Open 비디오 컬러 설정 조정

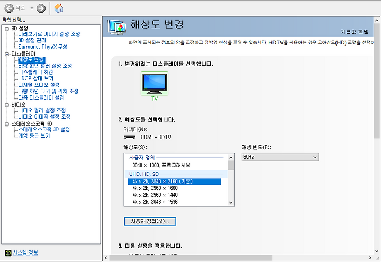pyautogui.click(x=42, y=110)
